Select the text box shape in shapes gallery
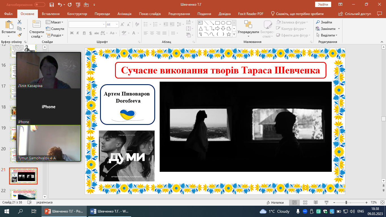Screen dimensions: 386x217 tap(200, 23)
